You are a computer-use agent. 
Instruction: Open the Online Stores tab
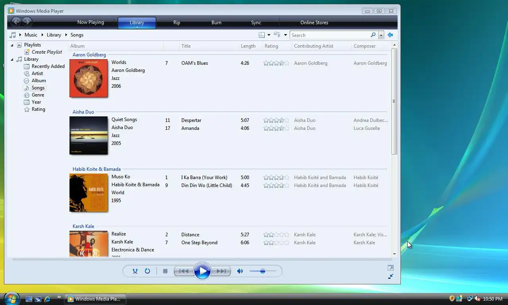point(314,23)
